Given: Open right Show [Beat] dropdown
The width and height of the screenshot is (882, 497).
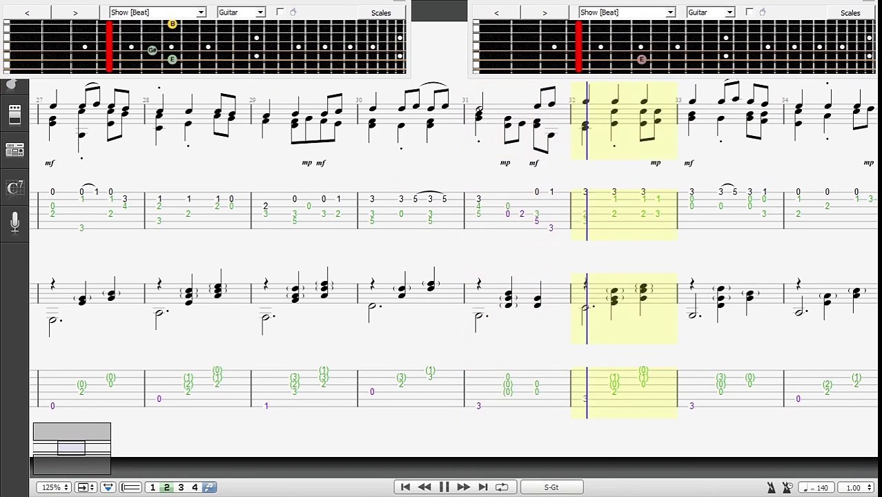Looking at the screenshot, I should click(627, 12).
